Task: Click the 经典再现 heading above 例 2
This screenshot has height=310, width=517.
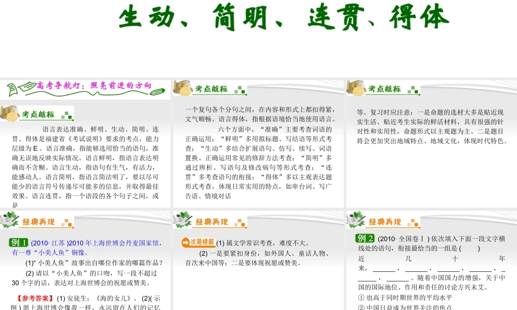Action: coord(385,222)
